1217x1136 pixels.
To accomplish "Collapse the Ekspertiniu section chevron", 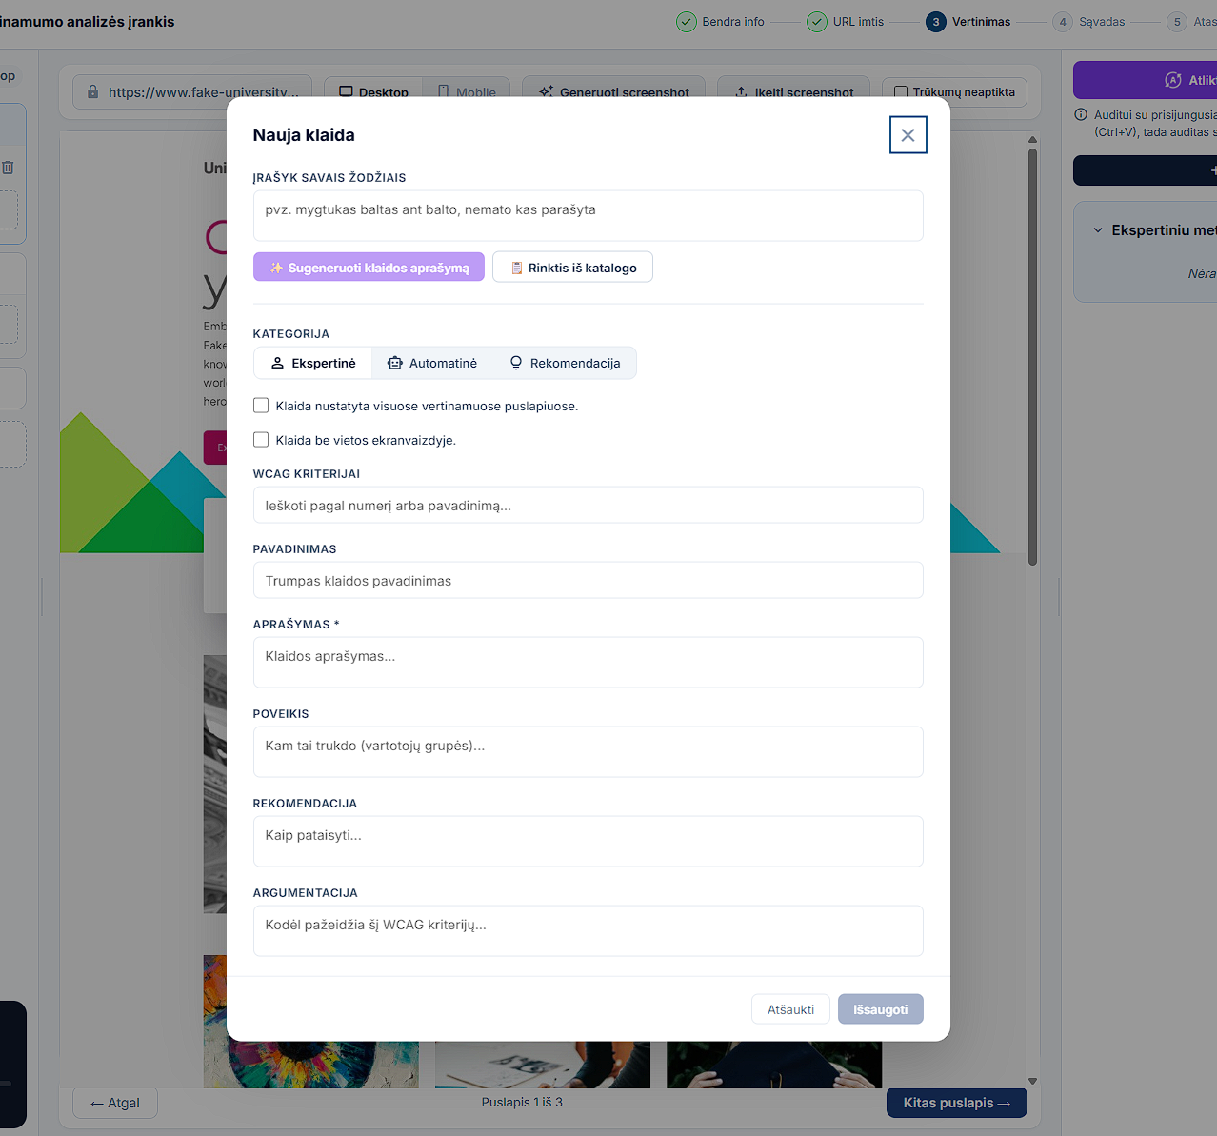I will tap(1098, 230).
